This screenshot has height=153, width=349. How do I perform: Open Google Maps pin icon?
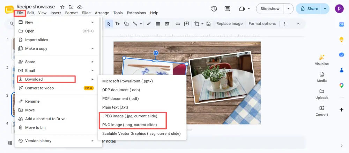(341, 85)
